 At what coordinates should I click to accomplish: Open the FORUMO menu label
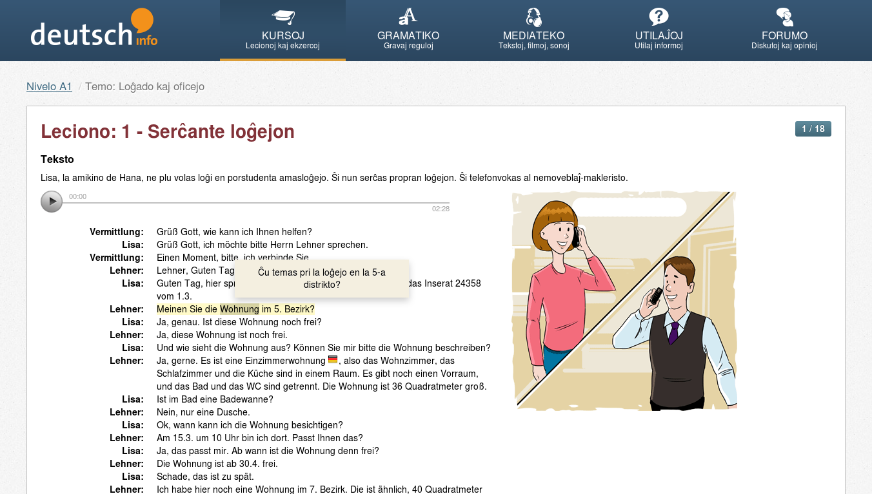(784, 35)
